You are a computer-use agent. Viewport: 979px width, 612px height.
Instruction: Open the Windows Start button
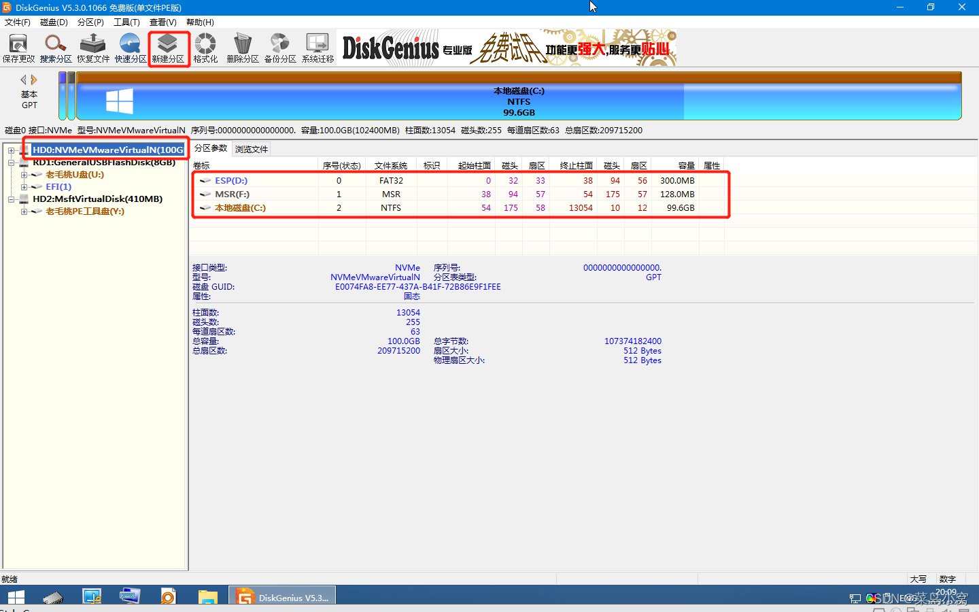(x=16, y=598)
